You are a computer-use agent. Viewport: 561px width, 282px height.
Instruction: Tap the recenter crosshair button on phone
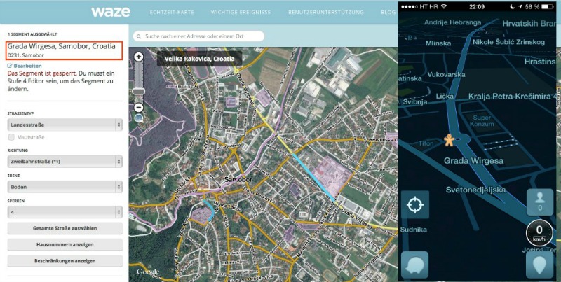(415, 205)
